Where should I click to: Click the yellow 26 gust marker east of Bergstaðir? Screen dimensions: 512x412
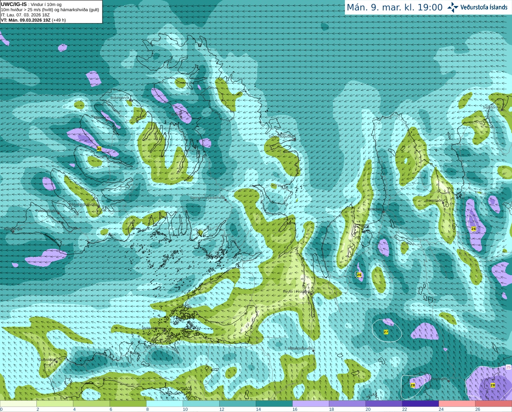[474, 229]
